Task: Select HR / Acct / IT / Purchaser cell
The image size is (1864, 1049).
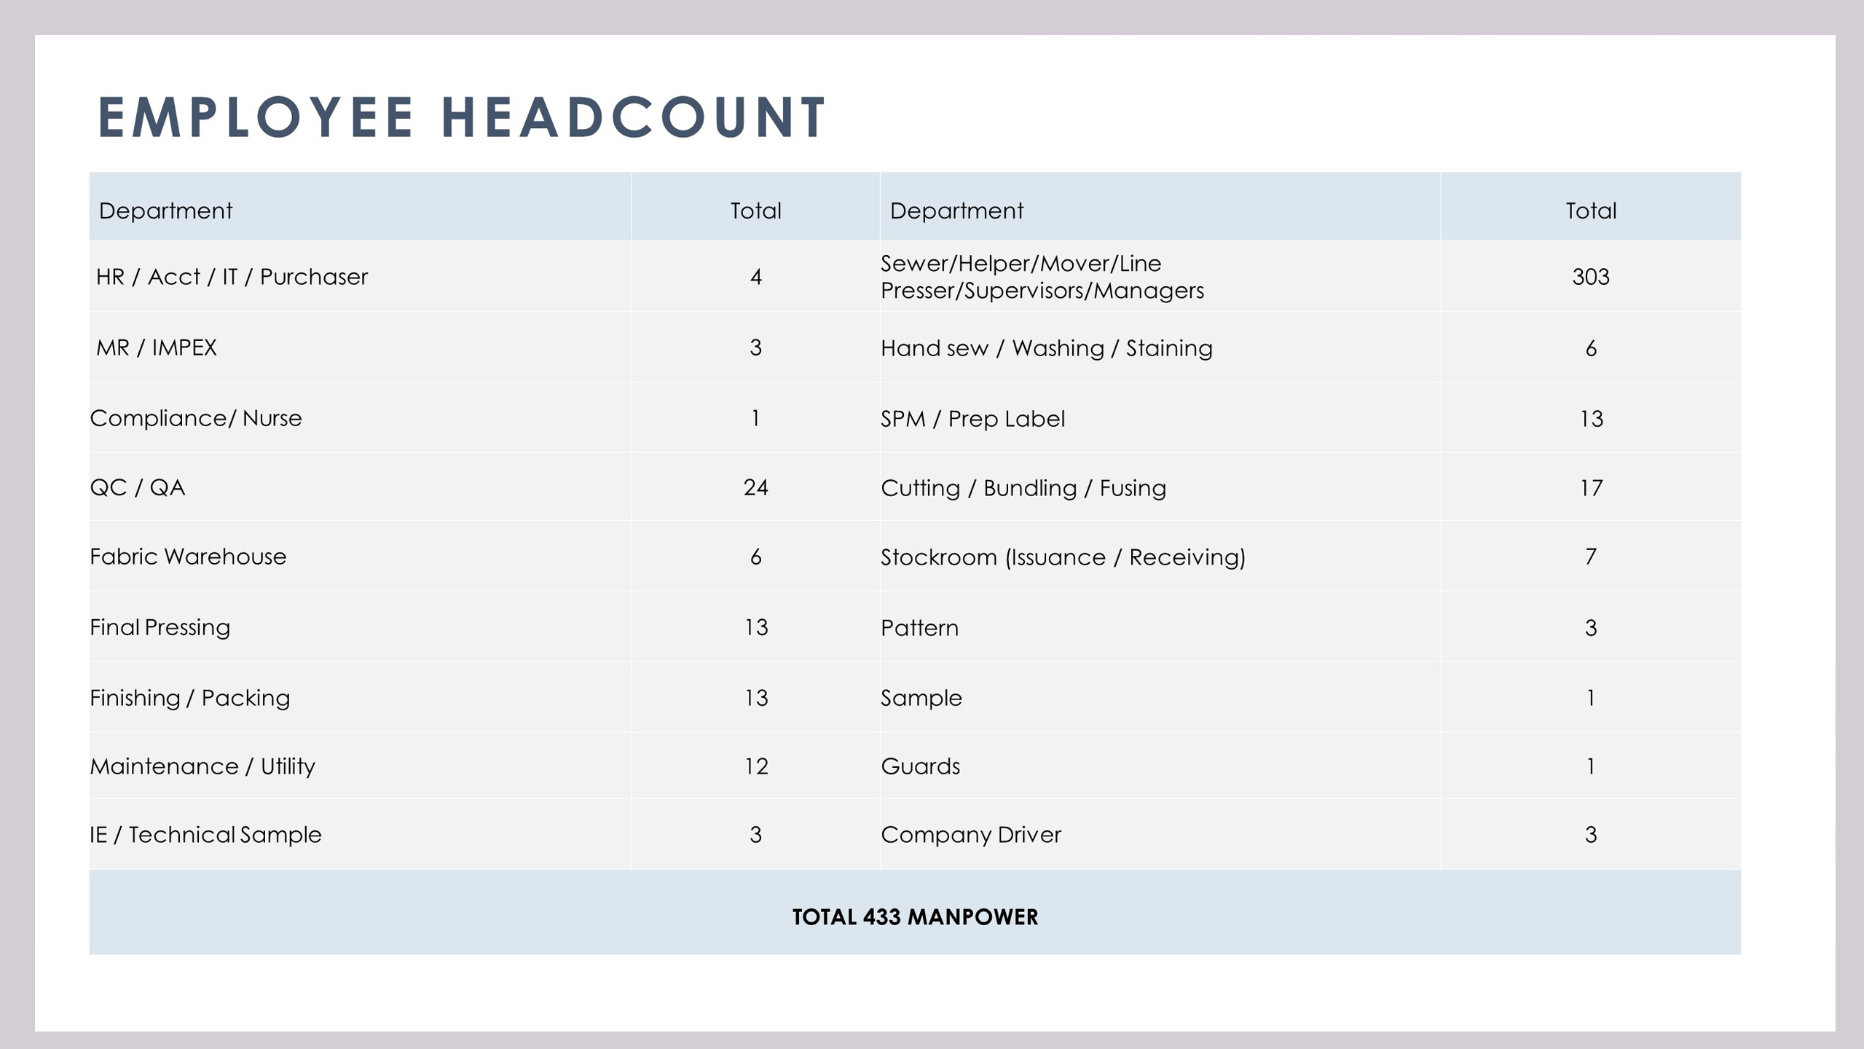Action: point(232,277)
